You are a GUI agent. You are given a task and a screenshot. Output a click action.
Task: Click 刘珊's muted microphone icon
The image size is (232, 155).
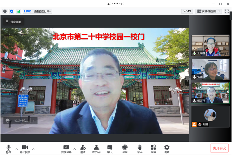point(200,124)
